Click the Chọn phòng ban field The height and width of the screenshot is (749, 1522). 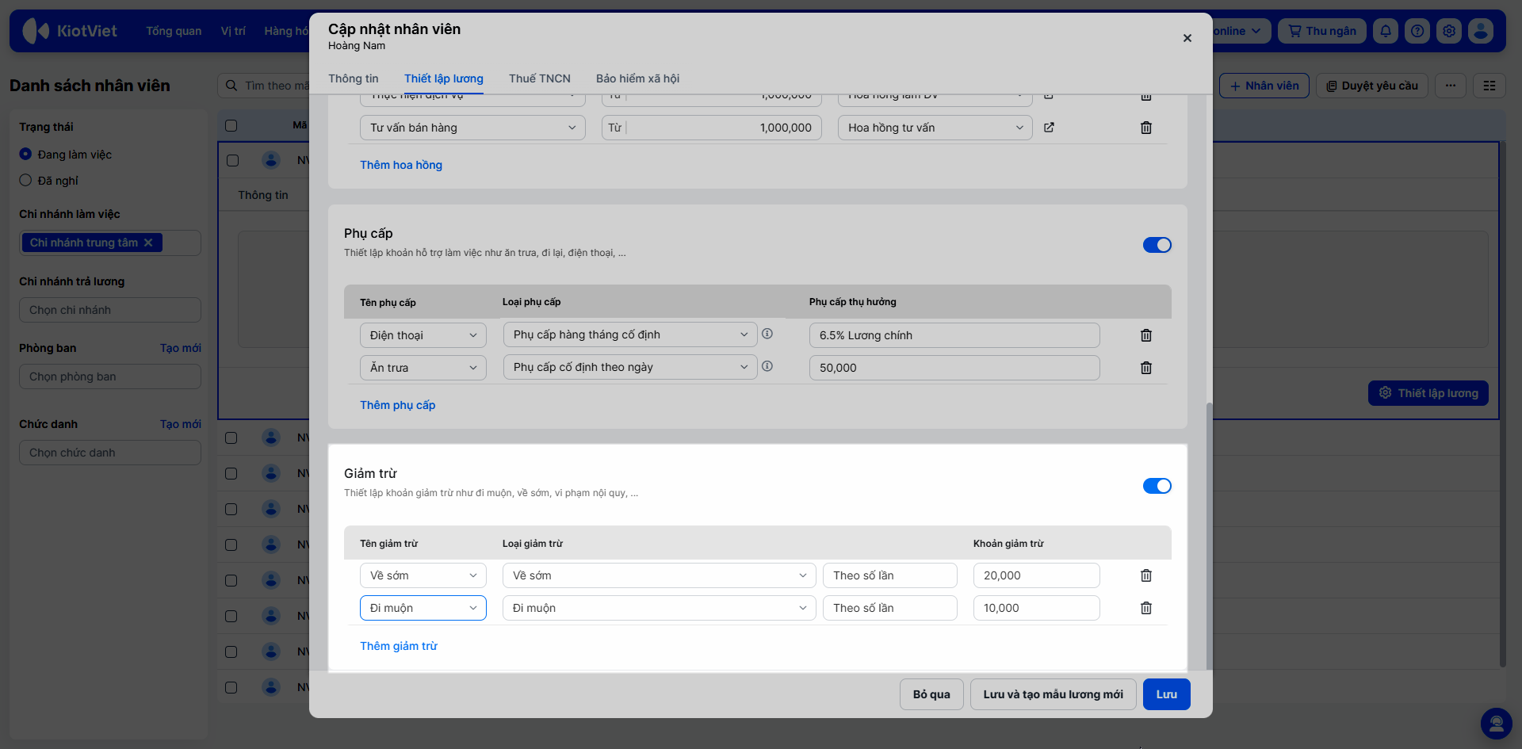[x=110, y=376]
